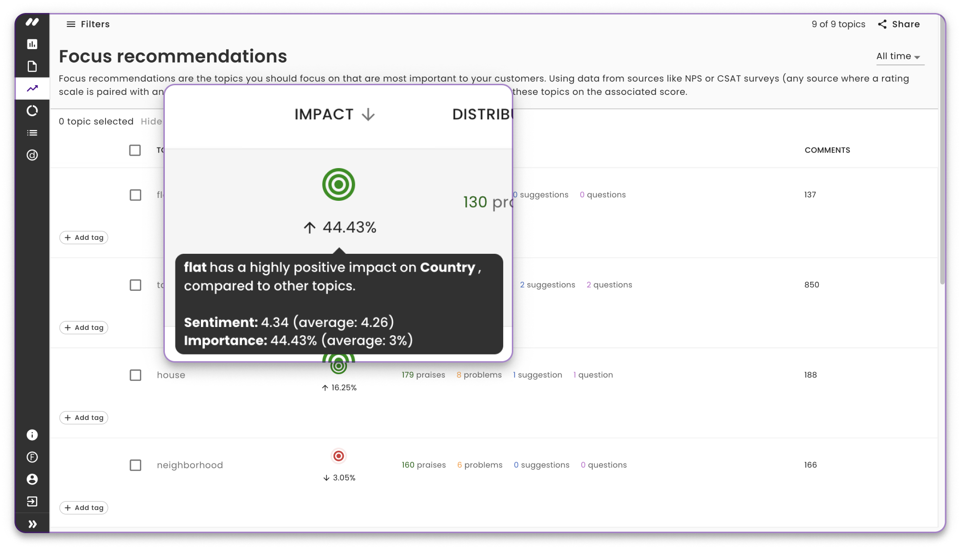Click the 188 comments count for house
The height and width of the screenshot is (549, 961).
(811, 375)
